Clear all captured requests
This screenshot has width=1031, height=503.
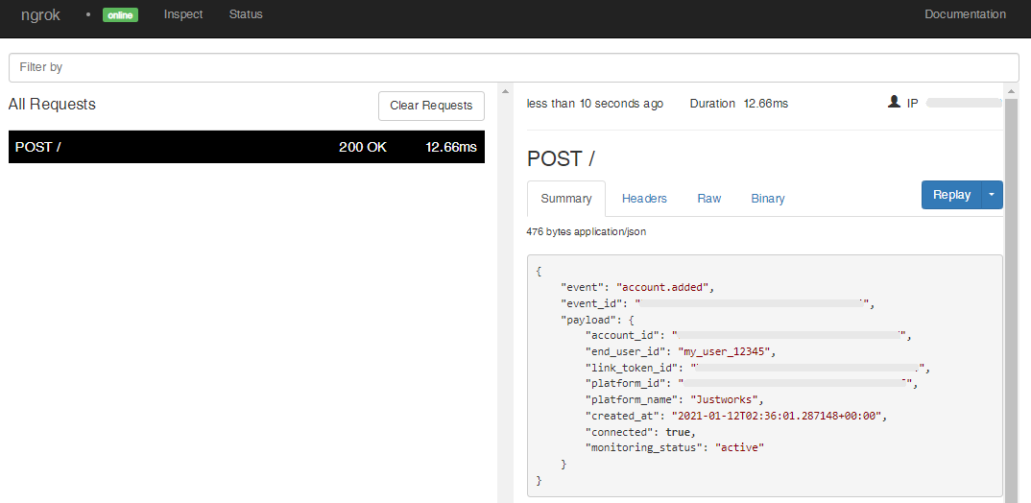coord(431,106)
